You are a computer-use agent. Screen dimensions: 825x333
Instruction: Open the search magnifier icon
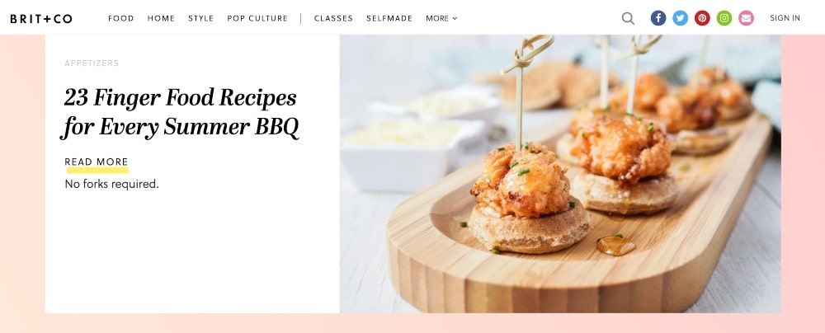coord(628,18)
